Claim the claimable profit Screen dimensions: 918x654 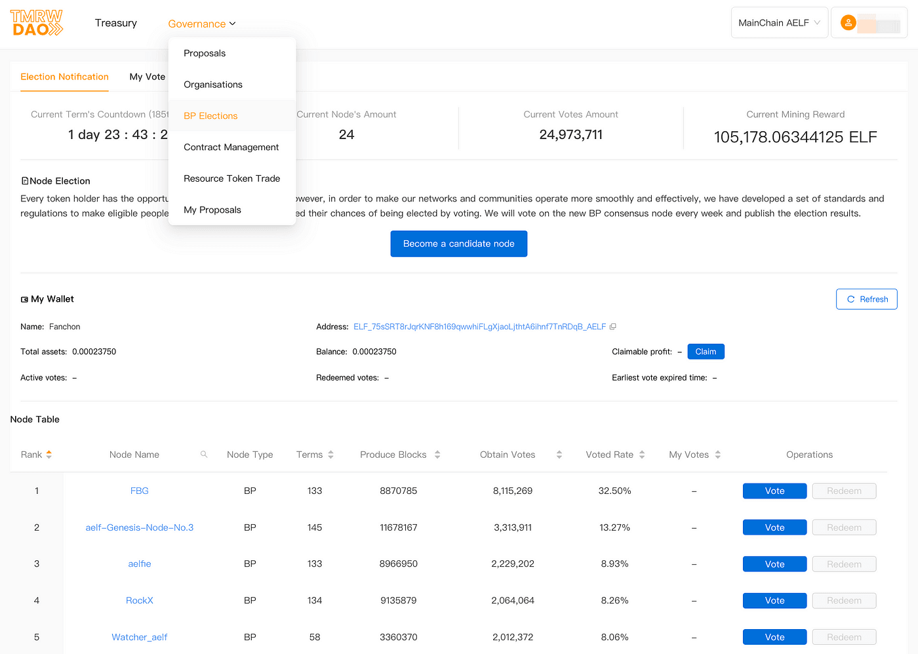click(x=706, y=352)
